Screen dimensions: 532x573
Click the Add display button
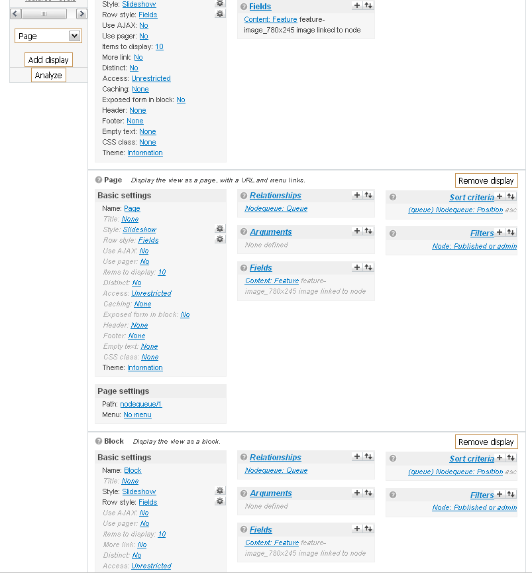click(x=48, y=60)
